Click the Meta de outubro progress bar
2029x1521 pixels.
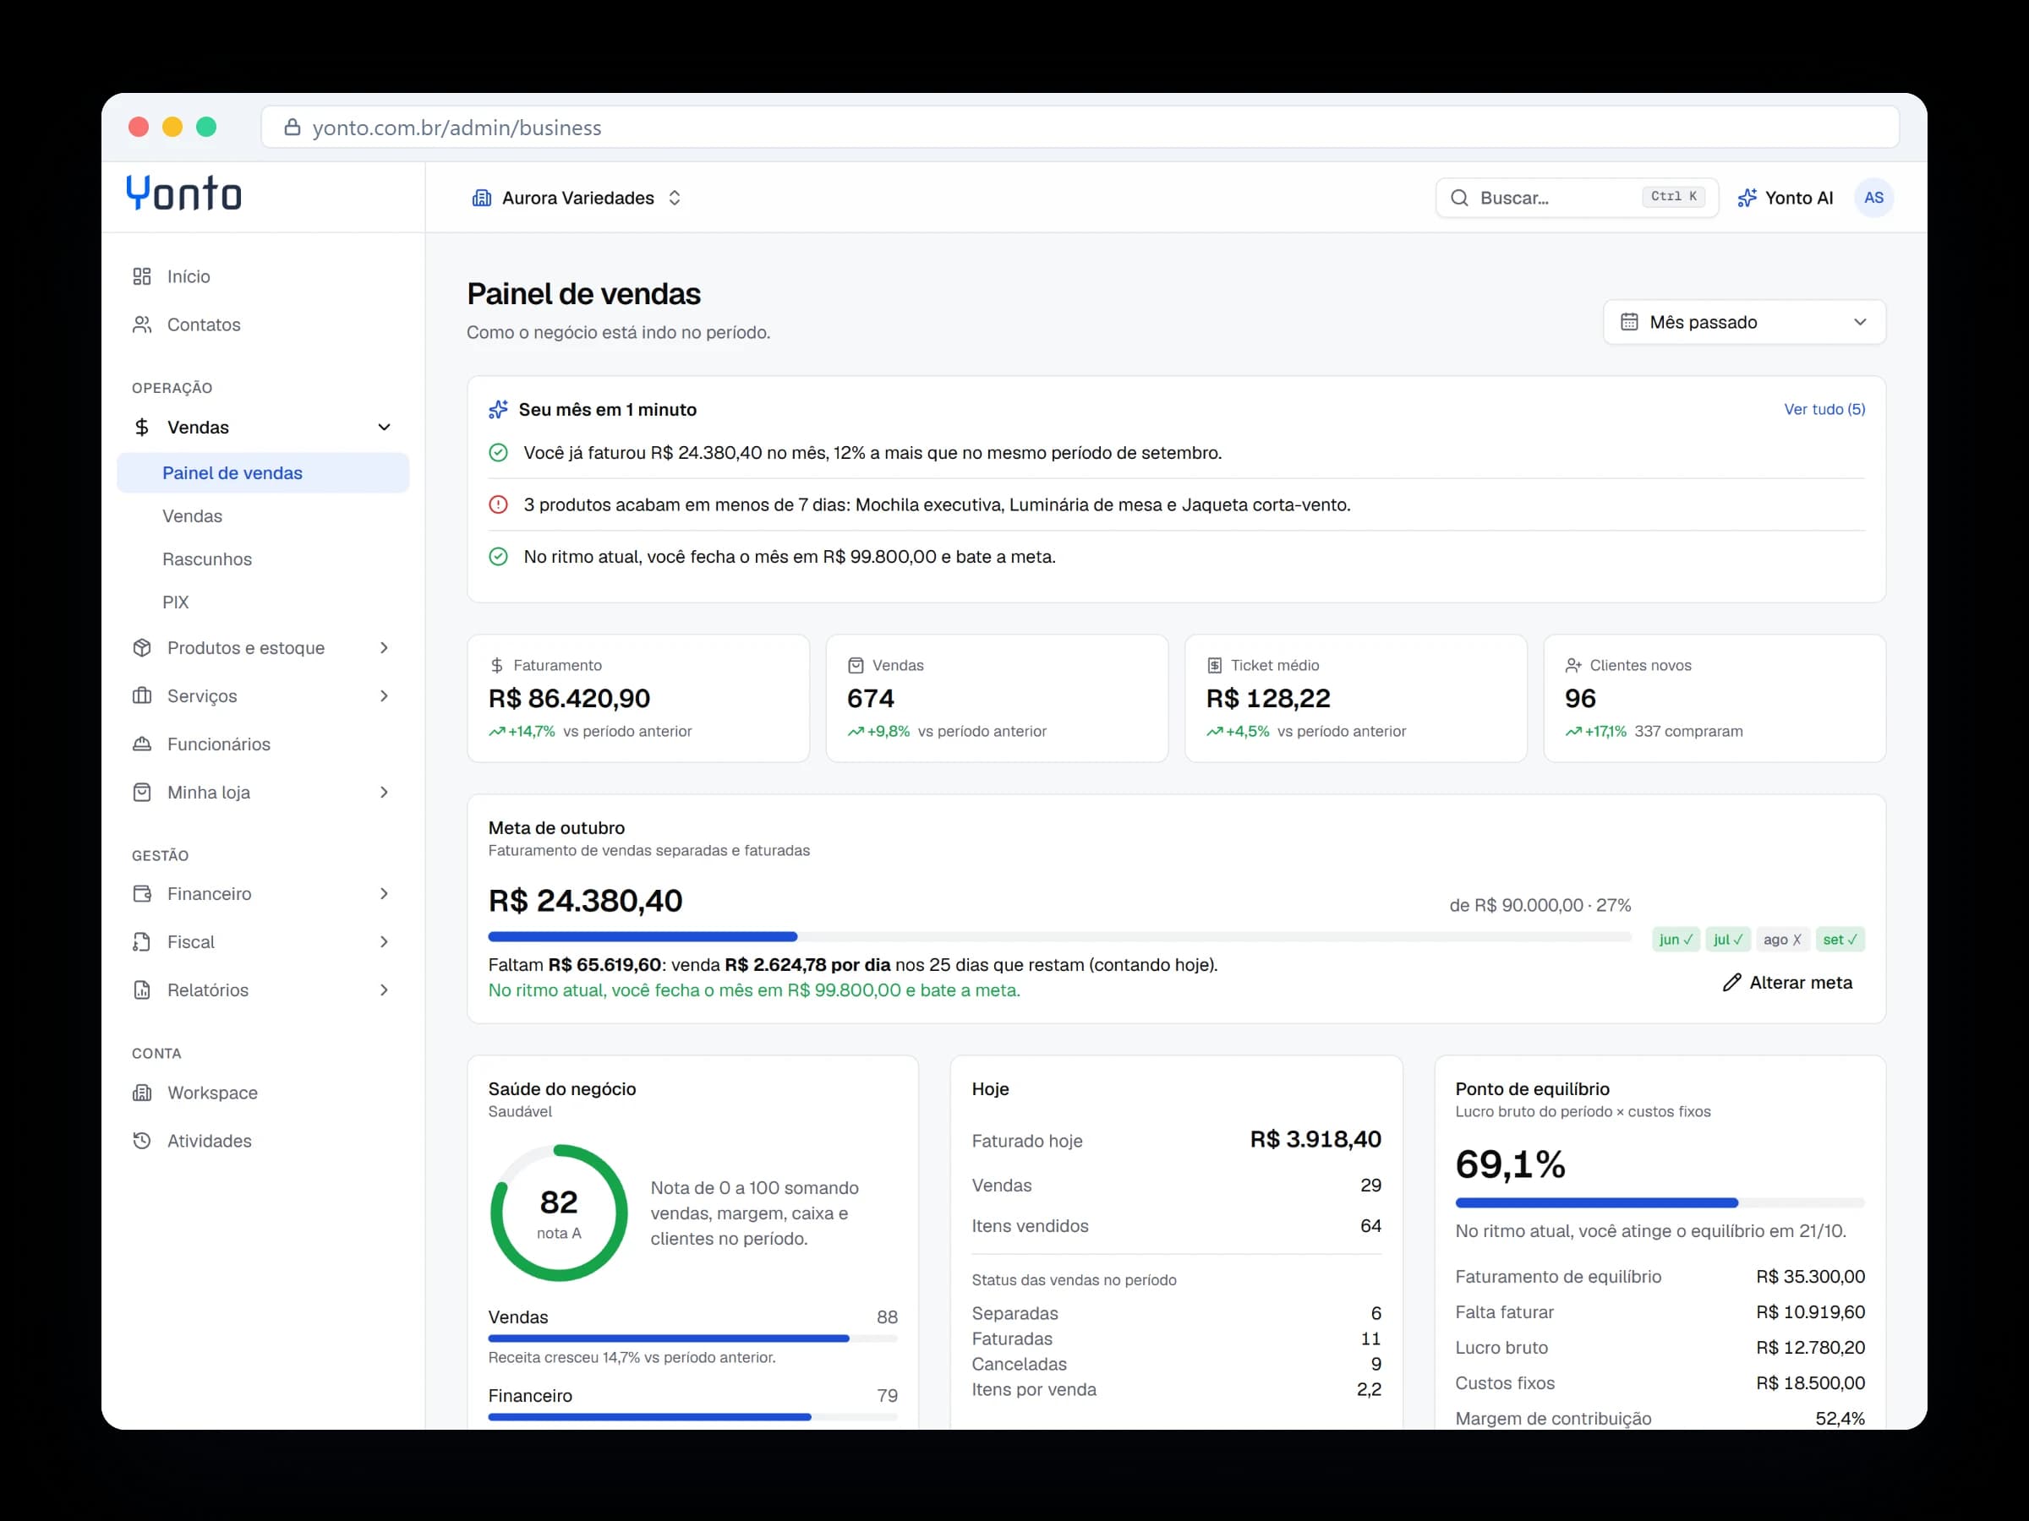pos(1059,937)
